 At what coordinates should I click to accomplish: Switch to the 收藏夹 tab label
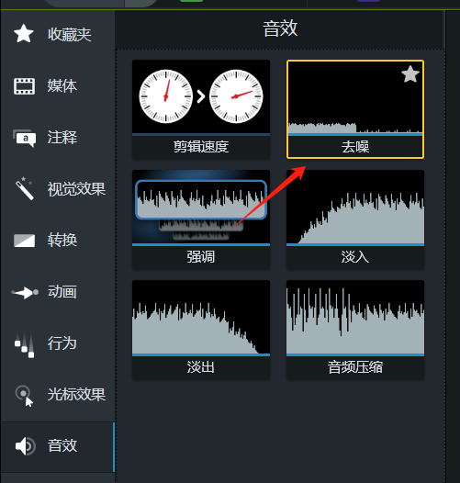click(70, 34)
